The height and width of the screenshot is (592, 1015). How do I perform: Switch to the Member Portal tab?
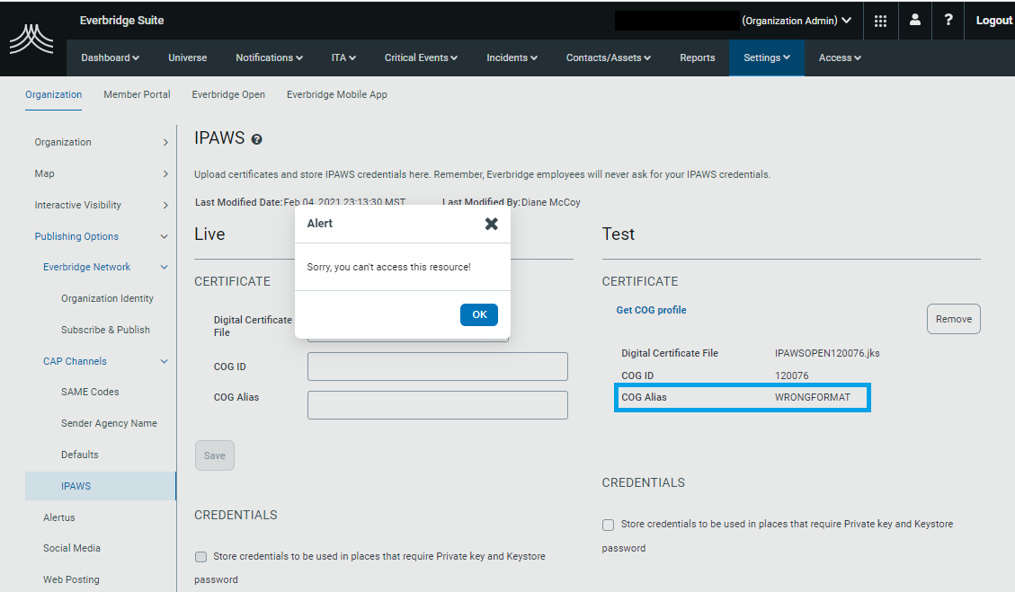(x=137, y=94)
